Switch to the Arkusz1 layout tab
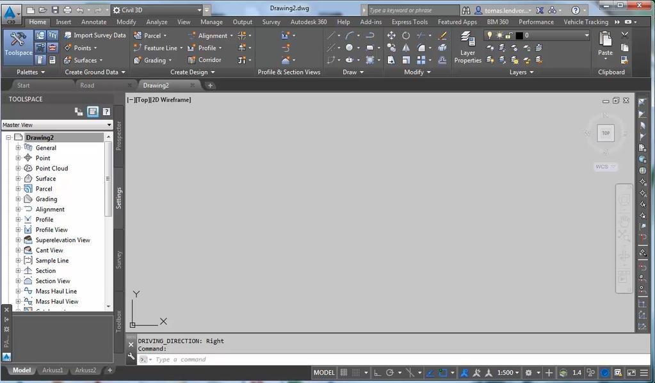This screenshot has width=655, height=383. click(x=53, y=370)
